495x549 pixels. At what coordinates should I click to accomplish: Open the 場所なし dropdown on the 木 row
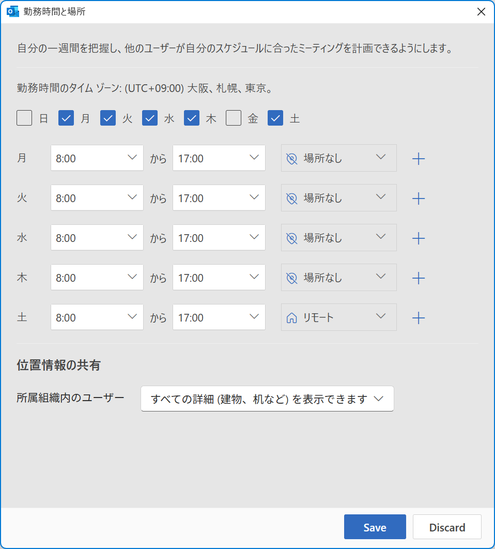pos(338,278)
